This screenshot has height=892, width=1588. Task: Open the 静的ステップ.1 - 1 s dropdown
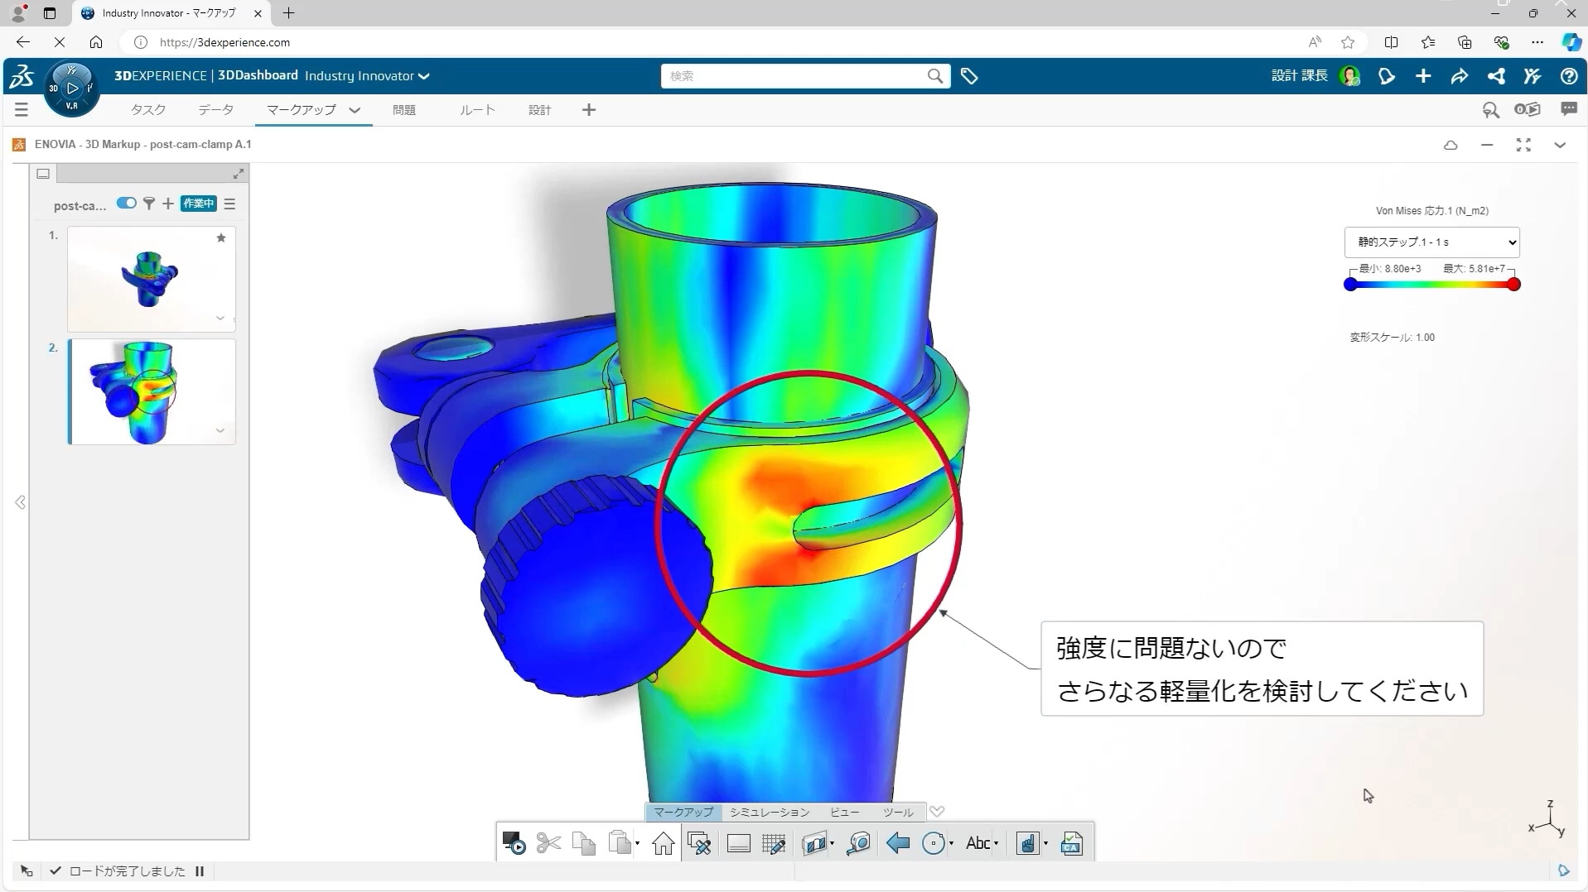tap(1431, 242)
